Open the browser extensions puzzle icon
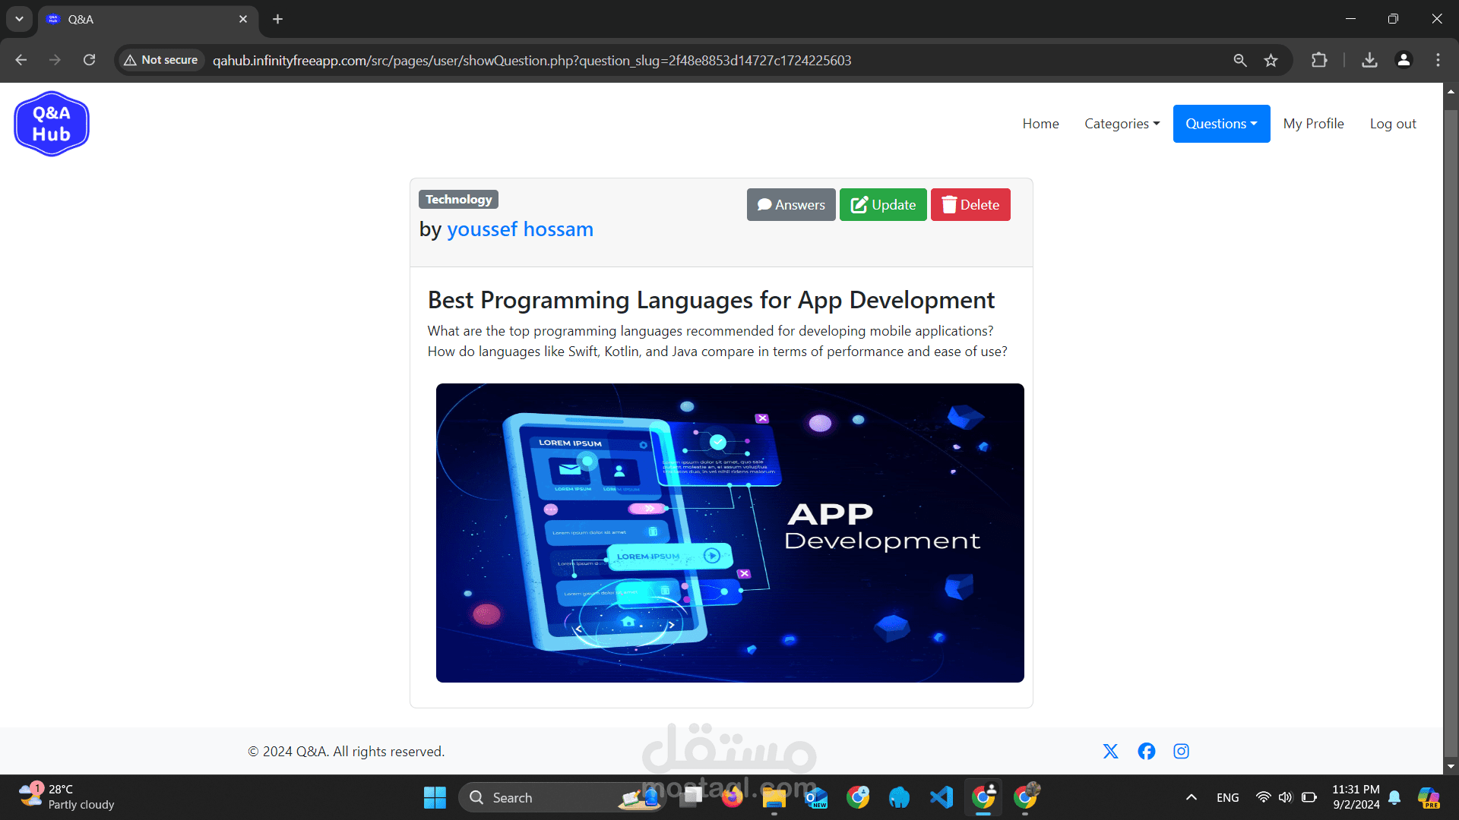This screenshot has height=820, width=1459. (1319, 60)
